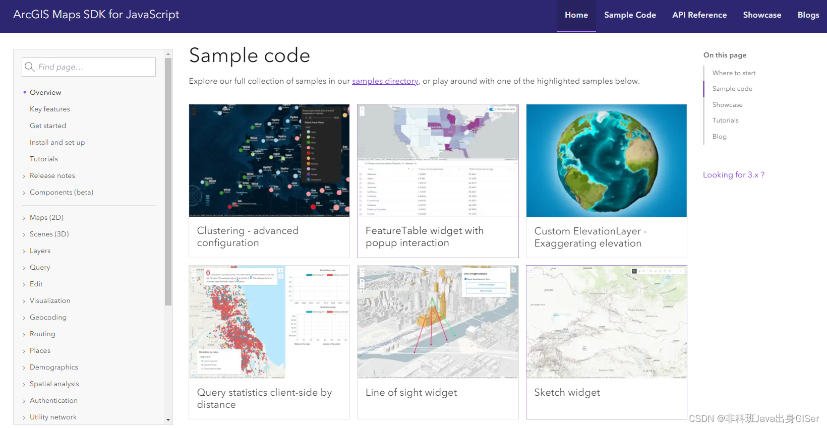827x428 pixels.
Task: Open the Blogs tab
Action: [x=808, y=15]
